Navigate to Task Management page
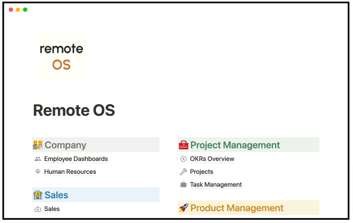Image resolution: width=353 pixels, height=223 pixels. coord(216,185)
